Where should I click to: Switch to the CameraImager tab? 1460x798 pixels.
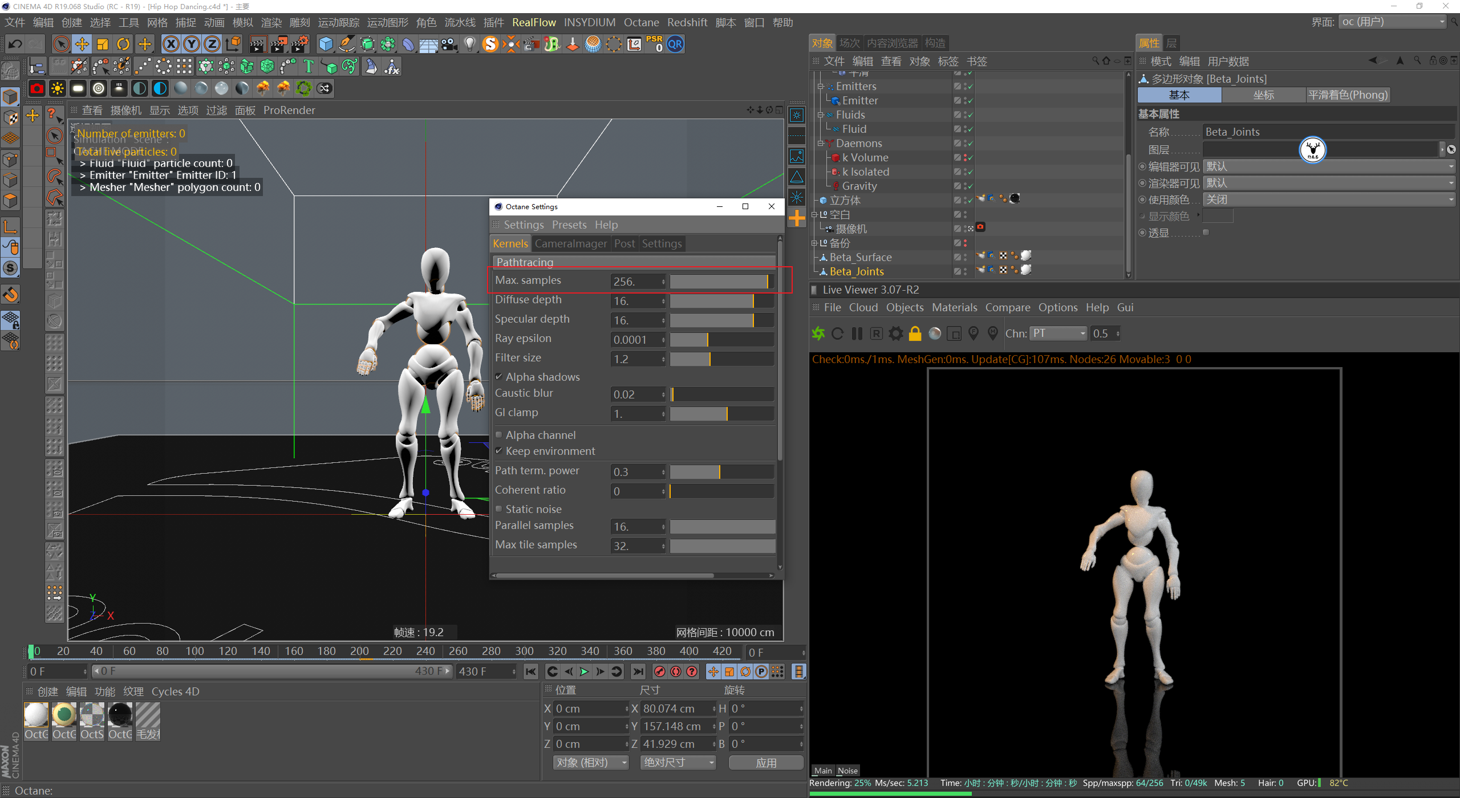click(570, 243)
